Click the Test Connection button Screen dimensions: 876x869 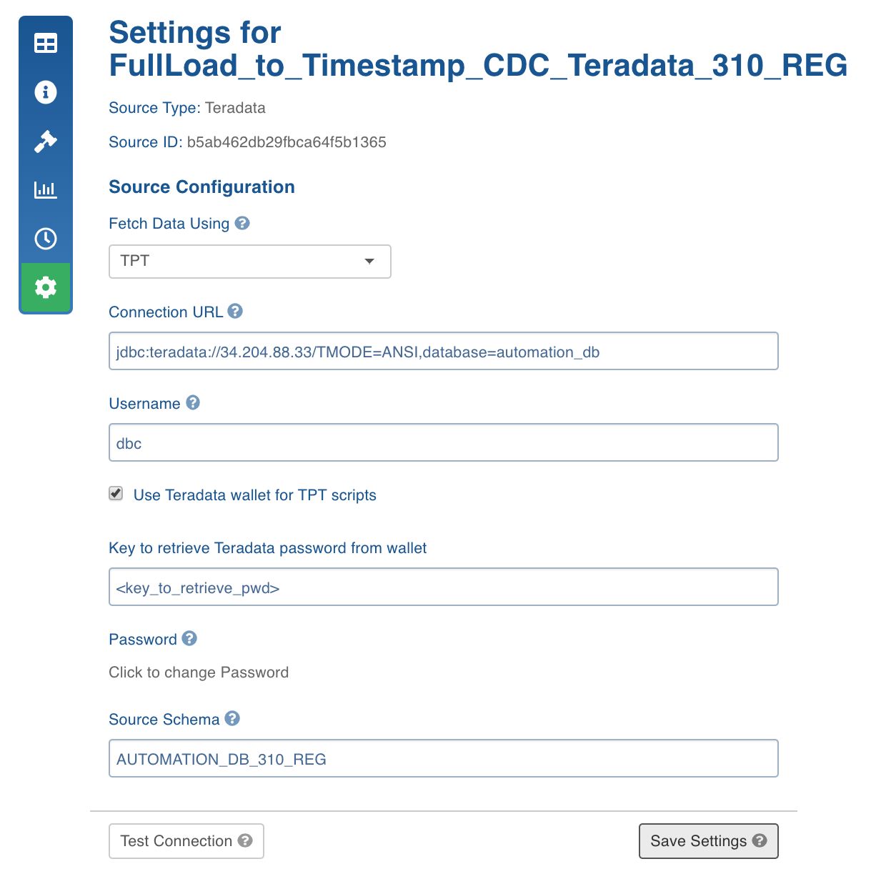click(186, 841)
